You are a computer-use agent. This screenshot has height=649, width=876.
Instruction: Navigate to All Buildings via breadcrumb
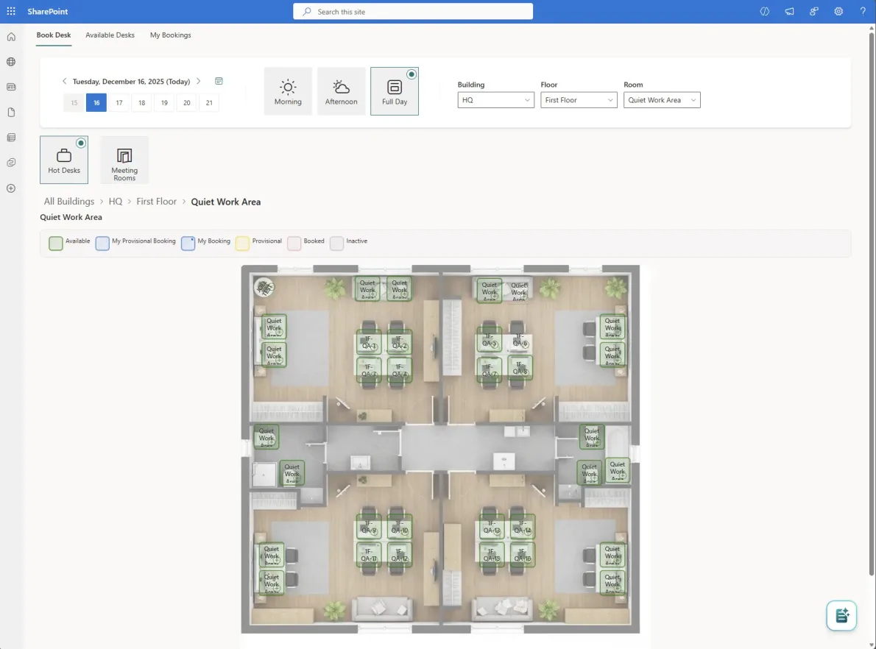[x=68, y=201]
